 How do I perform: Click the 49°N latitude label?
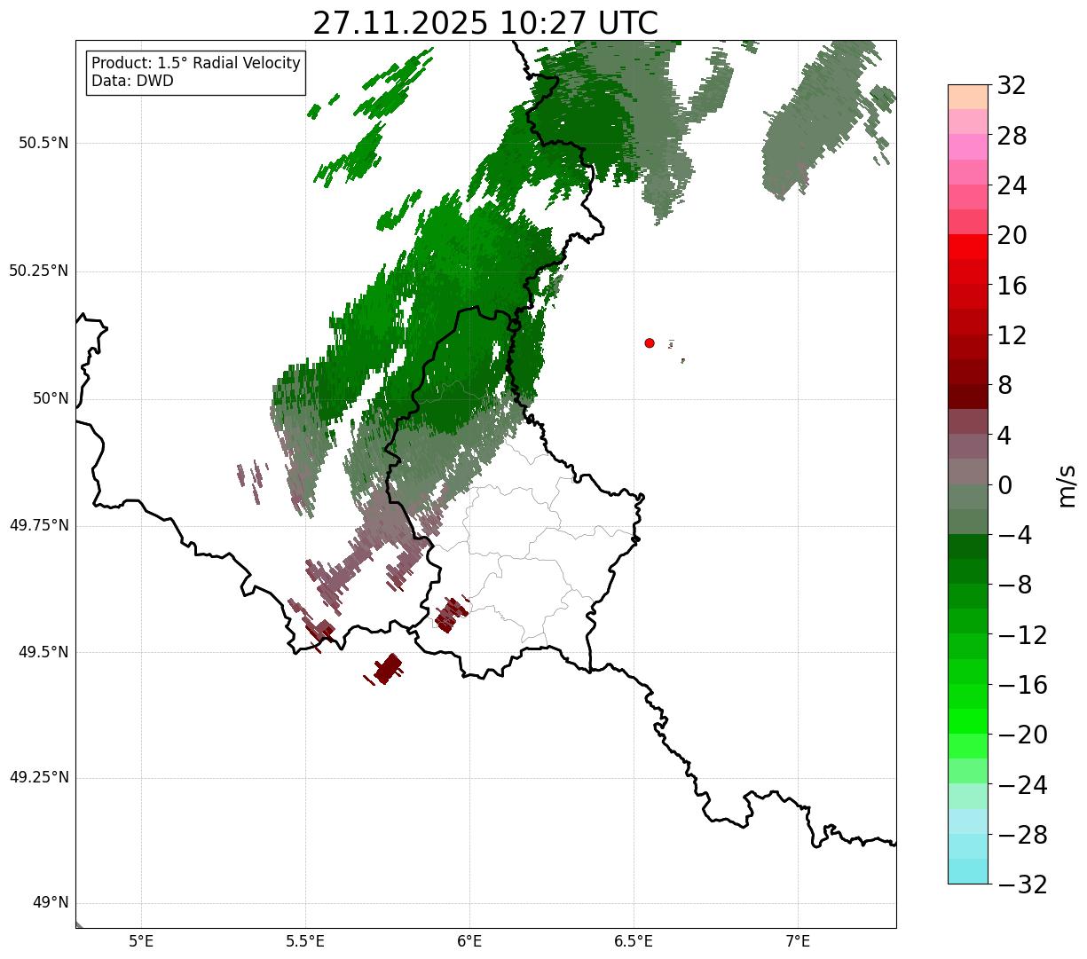point(51,903)
